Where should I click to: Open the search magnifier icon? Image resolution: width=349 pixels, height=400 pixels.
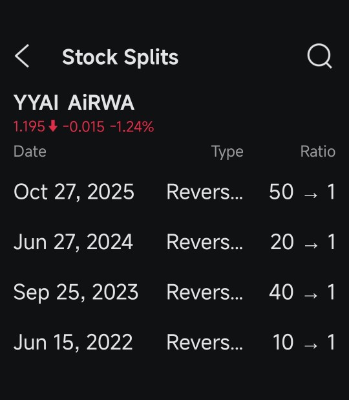click(x=320, y=56)
